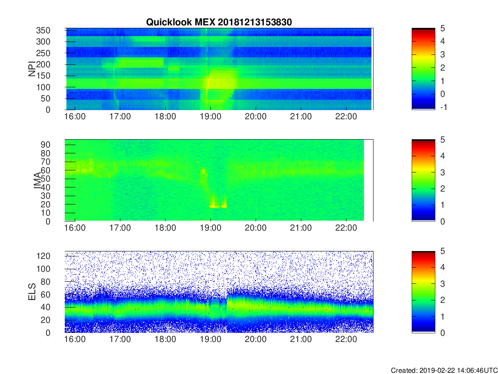Click the 22:00 label under ELS plot
The width and height of the screenshot is (498, 374).
click(x=346, y=340)
